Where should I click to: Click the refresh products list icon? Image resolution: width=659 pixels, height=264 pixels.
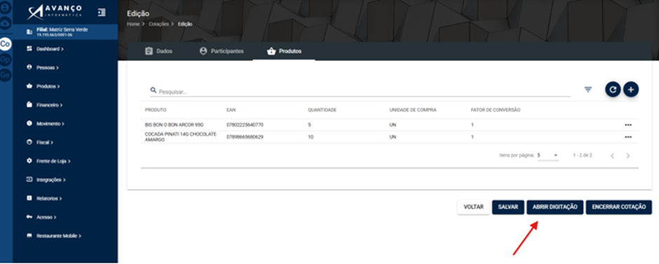coord(613,90)
